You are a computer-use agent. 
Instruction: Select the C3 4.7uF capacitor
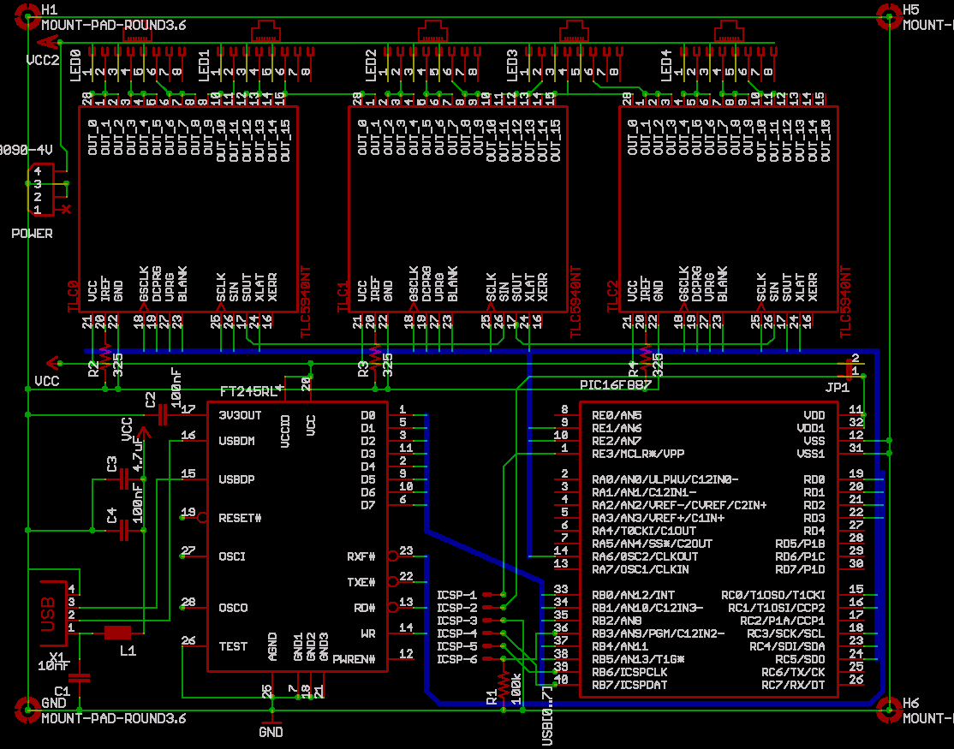(124, 479)
